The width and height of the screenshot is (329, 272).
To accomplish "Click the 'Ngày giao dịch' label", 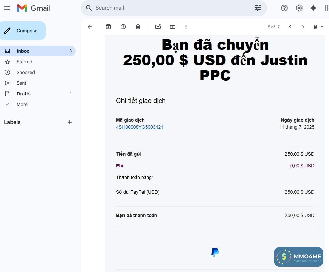I will coord(298,120).
